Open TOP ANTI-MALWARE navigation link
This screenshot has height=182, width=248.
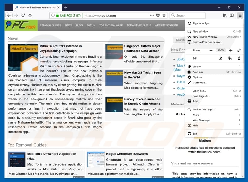111,25
